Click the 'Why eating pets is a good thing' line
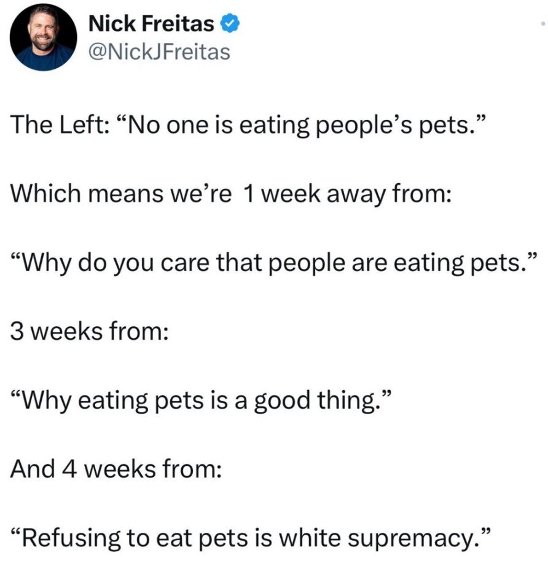This screenshot has width=548, height=566. coord(200,400)
